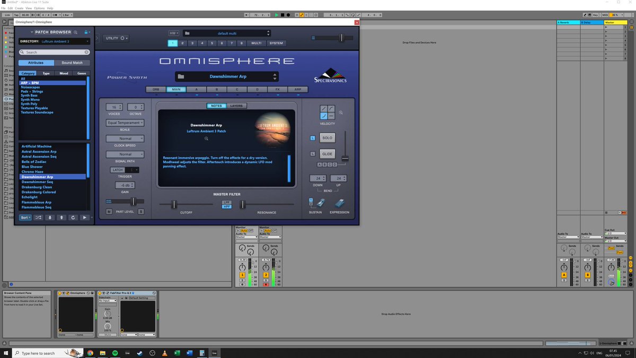Switch to the ORB page tab
The height and width of the screenshot is (358, 636).
pyautogui.click(x=156, y=90)
